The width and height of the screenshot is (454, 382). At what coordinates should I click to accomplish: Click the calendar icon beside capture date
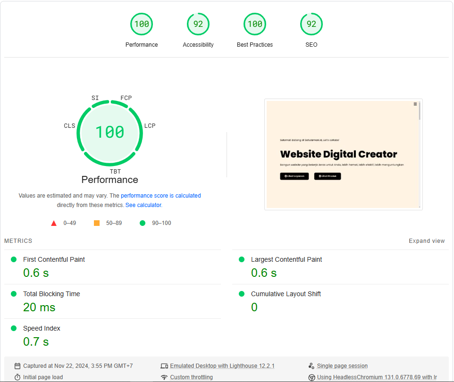click(x=17, y=366)
